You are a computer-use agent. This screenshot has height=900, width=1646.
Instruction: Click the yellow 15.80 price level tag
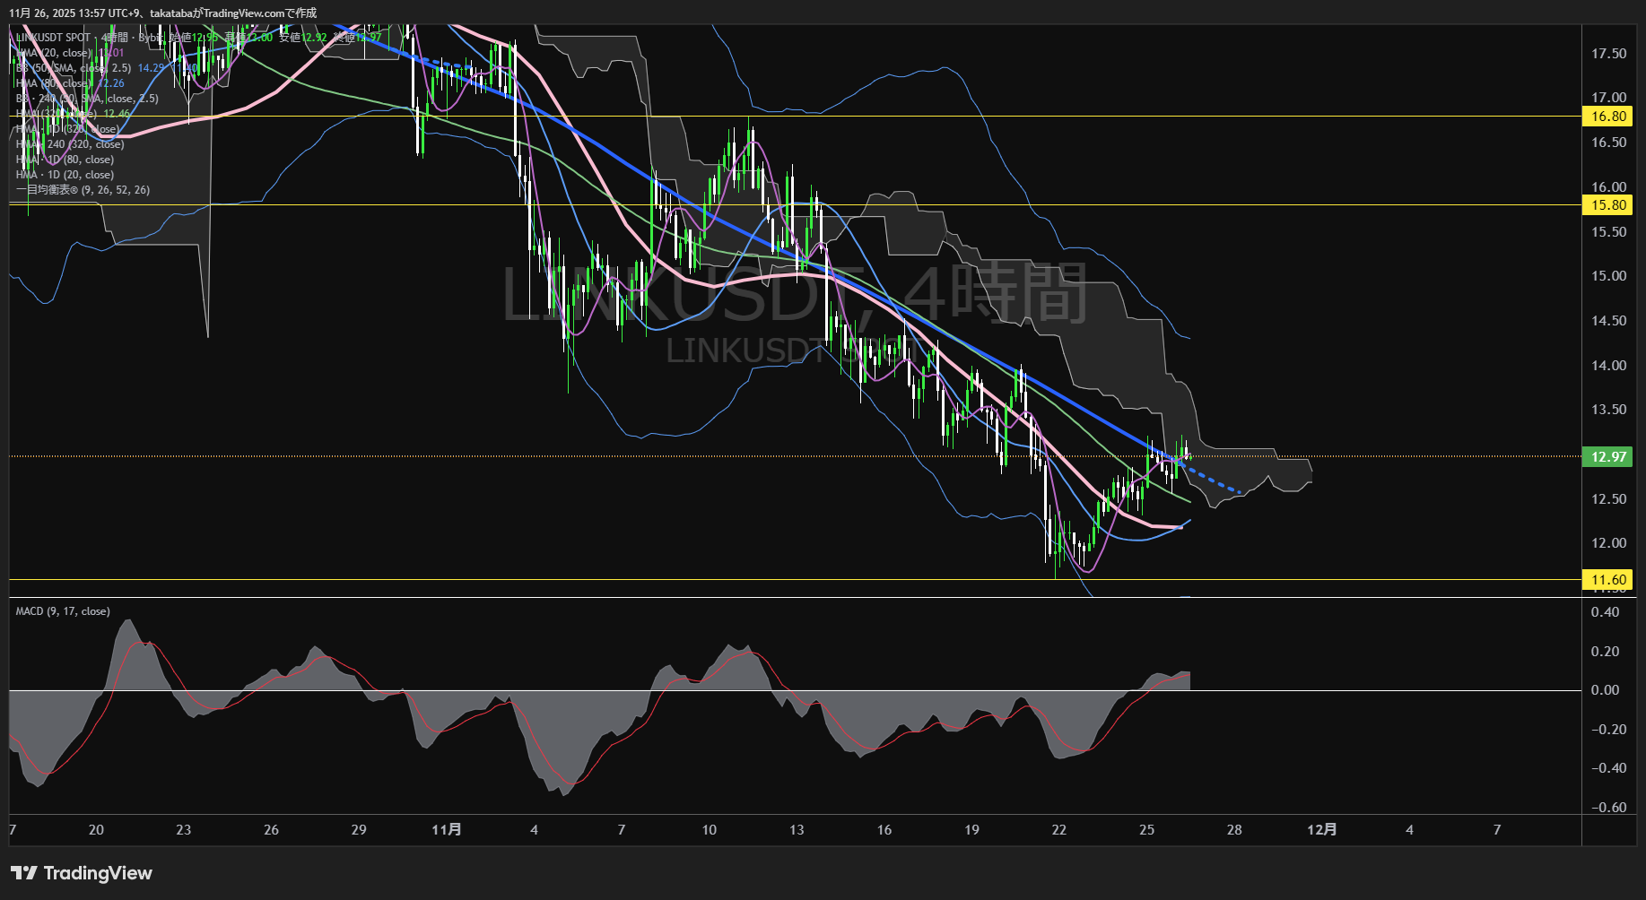click(x=1608, y=205)
